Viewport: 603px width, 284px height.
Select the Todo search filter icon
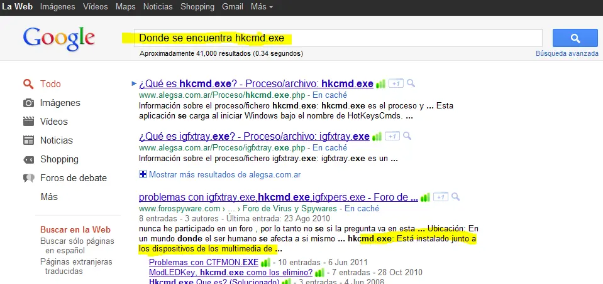click(28, 84)
